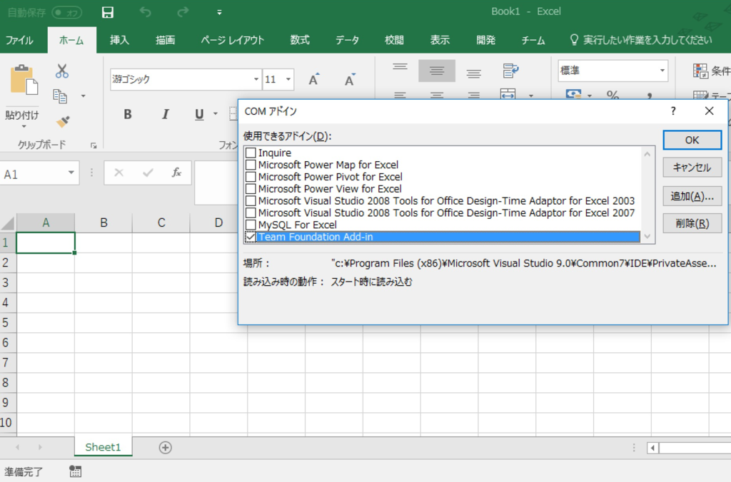Uncheck Team Foundation Add-in checkbox
This screenshot has width=731, height=482.
[x=251, y=237]
